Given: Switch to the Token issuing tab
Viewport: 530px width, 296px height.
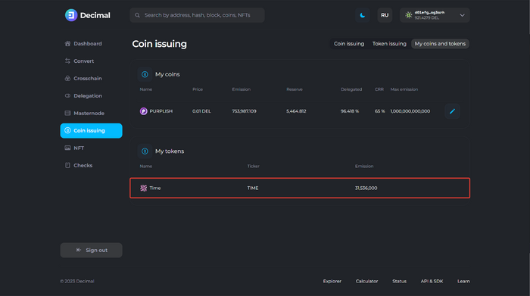Looking at the screenshot, I should point(389,44).
